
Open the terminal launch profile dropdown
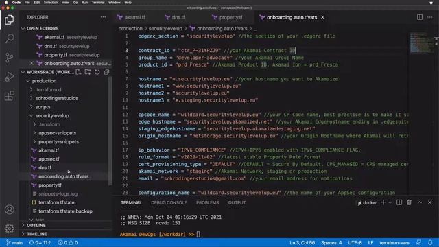pos(390,203)
